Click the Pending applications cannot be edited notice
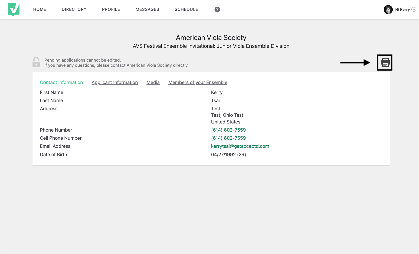The height and width of the screenshot is (254, 419). coord(83,60)
